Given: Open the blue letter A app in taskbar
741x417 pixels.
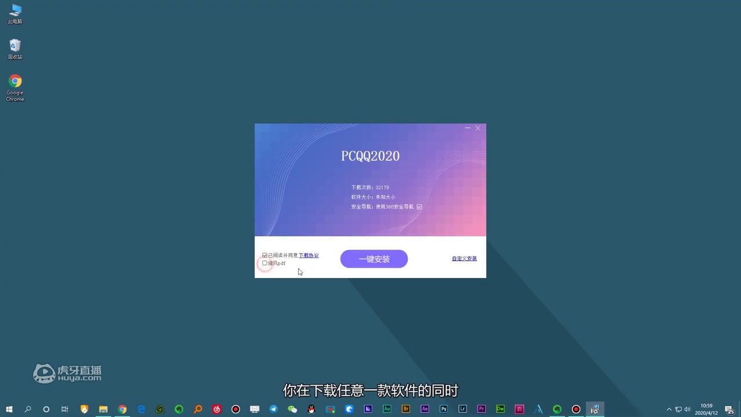Looking at the screenshot, I should (538, 409).
